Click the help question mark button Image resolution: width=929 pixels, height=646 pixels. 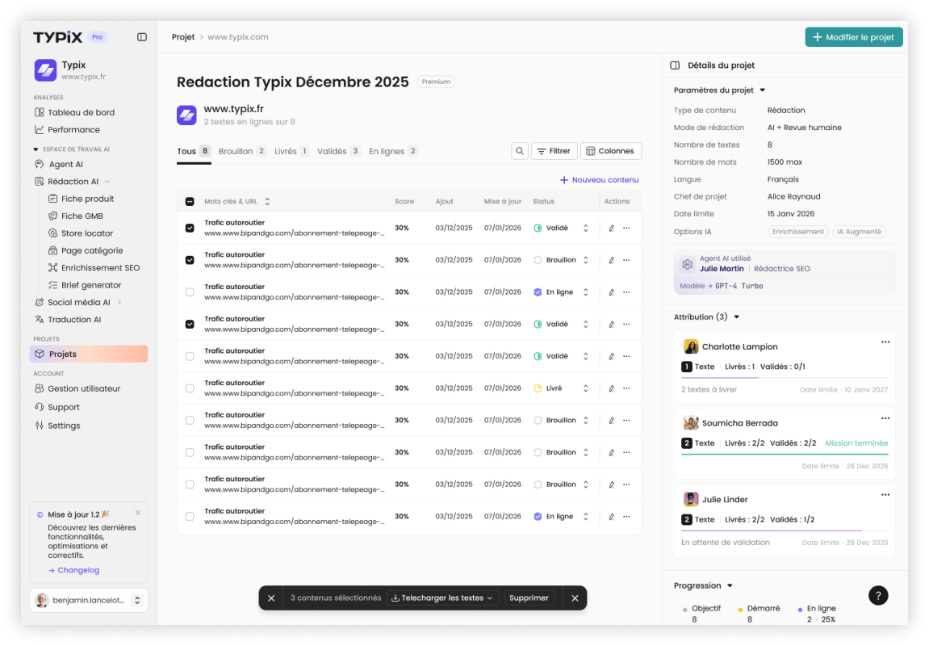click(878, 595)
